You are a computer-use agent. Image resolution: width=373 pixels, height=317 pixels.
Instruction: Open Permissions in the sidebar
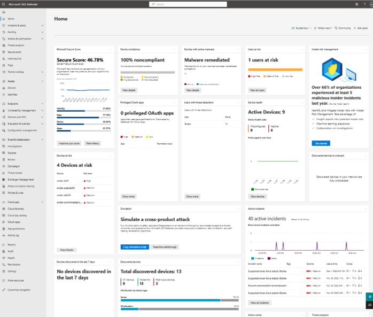point(14,265)
